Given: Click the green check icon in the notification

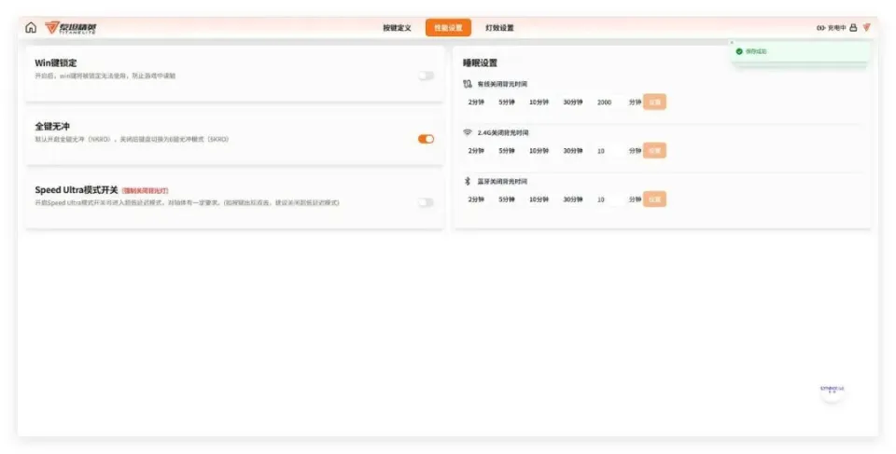Looking at the screenshot, I should (739, 51).
